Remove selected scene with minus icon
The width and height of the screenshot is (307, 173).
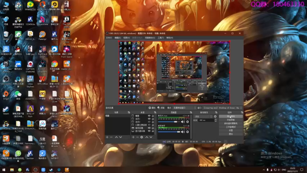click(x=111, y=137)
